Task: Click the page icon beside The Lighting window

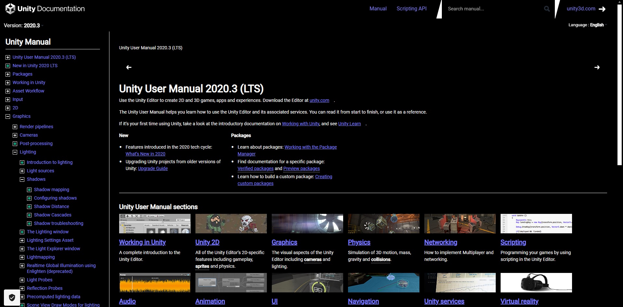Action: coord(22,232)
